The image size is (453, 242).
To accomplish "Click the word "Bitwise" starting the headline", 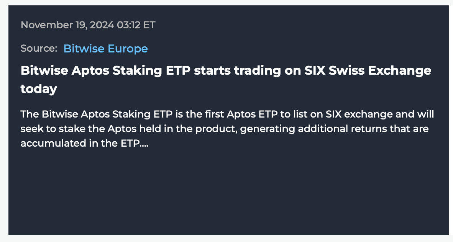I will 44,70.
